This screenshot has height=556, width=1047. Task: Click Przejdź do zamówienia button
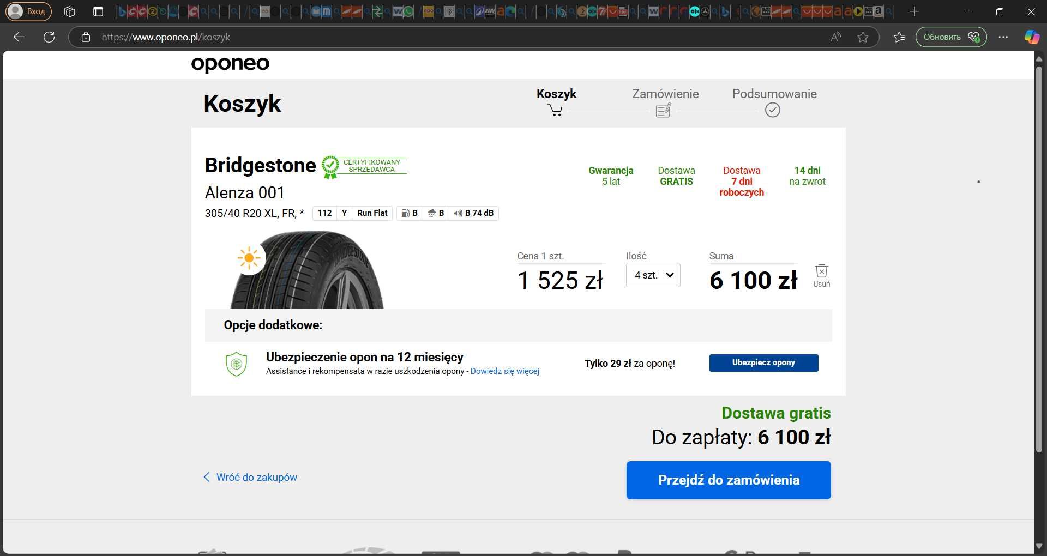pyautogui.click(x=729, y=480)
